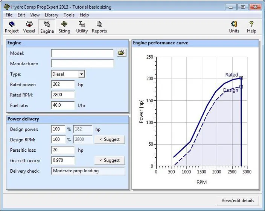265x211 pixels.
Task: Click the disabled Design power 182 hp field
Action: pyautogui.click(x=83, y=129)
